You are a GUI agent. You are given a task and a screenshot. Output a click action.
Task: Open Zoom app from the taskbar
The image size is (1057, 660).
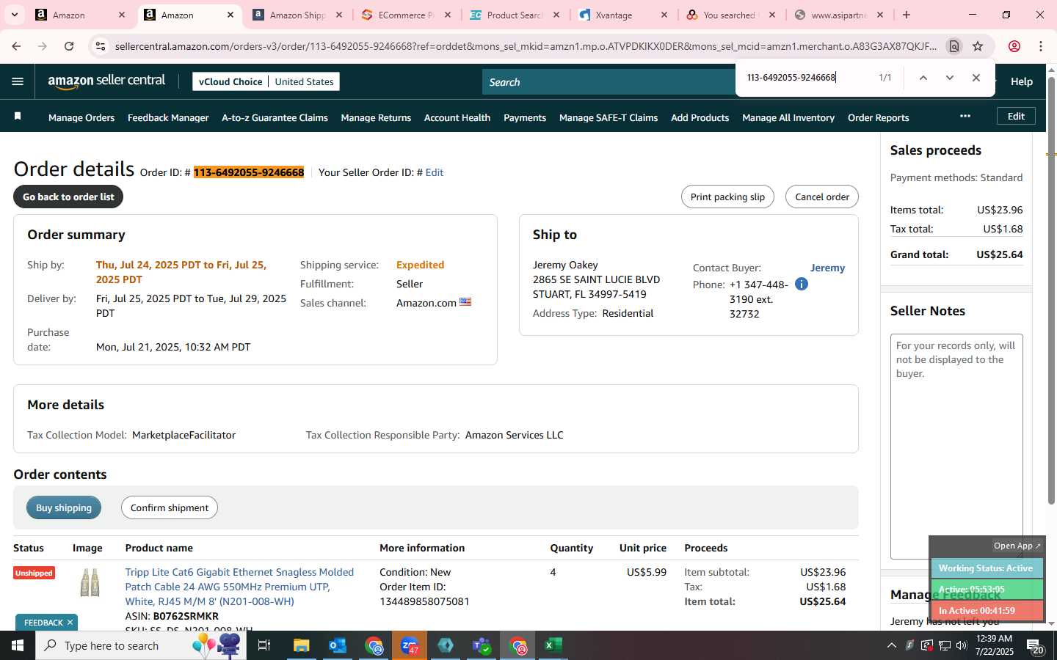click(410, 645)
